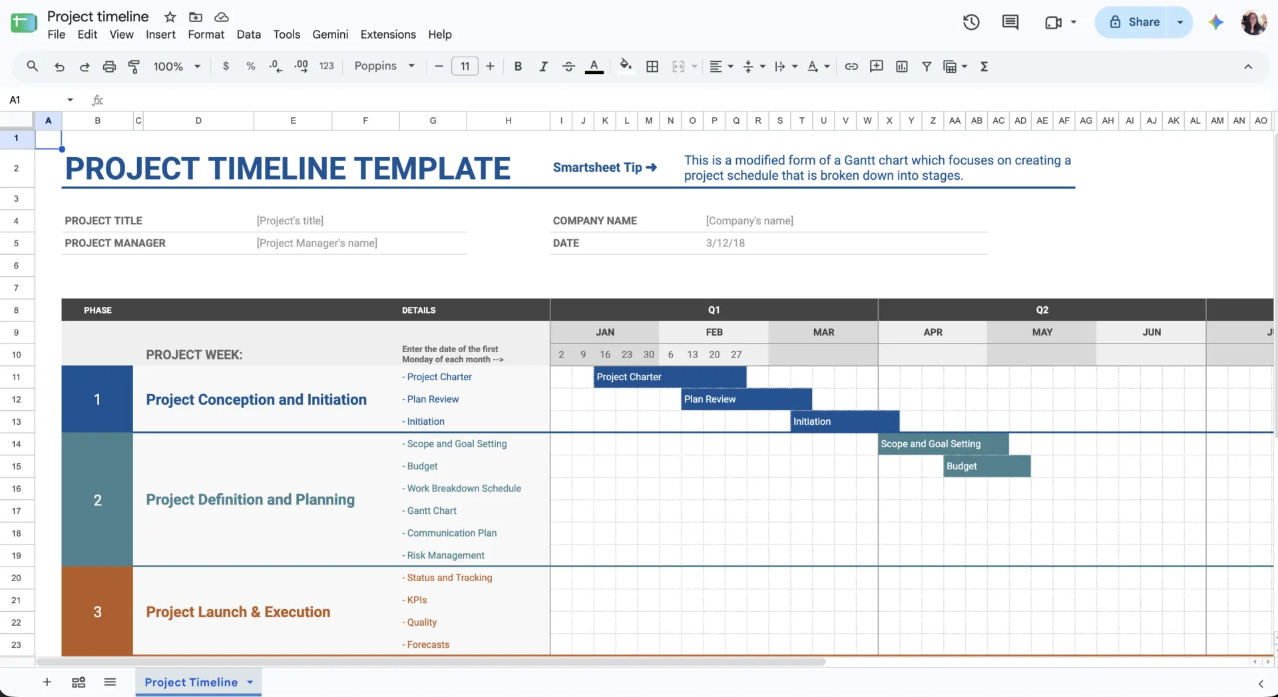Open the Data menu

(x=248, y=35)
